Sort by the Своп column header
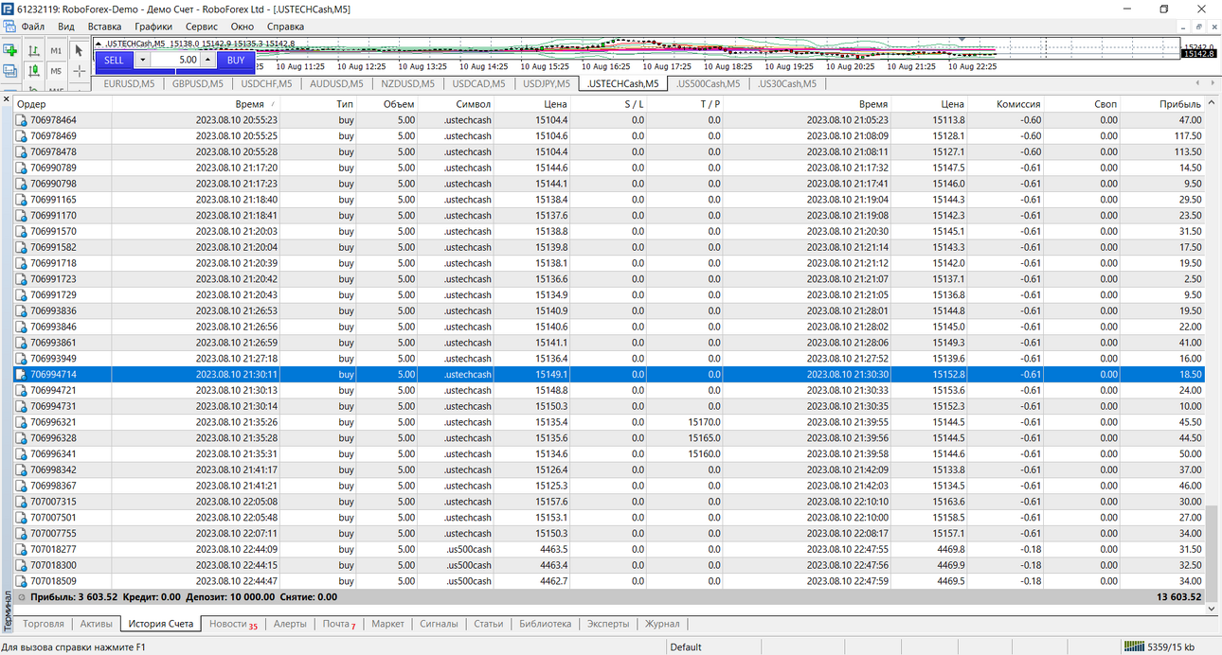The width and height of the screenshot is (1222, 655). [1105, 104]
